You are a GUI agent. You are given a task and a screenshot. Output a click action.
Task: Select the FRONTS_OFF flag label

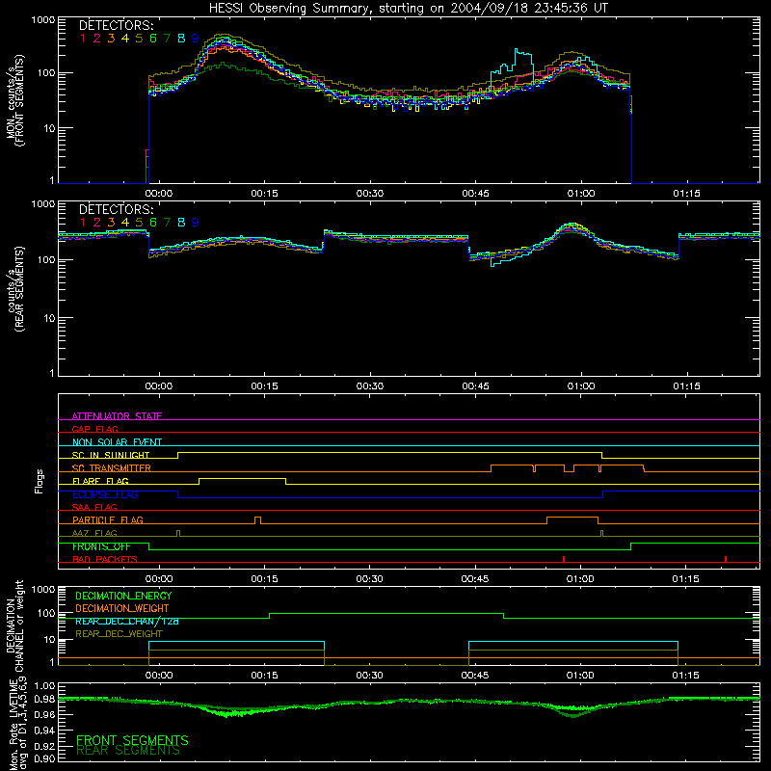[x=101, y=546]
